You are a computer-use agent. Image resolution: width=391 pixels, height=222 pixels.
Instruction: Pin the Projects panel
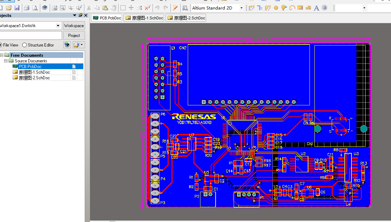[x=80, y=16]
